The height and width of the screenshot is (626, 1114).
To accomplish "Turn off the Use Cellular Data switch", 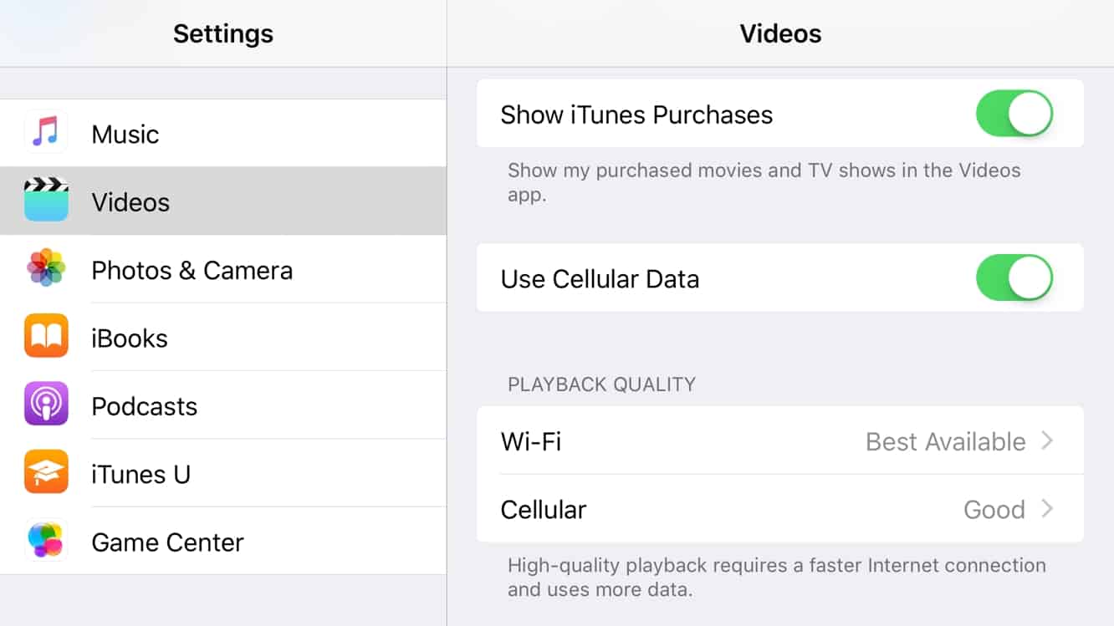I will point(1014,278).
